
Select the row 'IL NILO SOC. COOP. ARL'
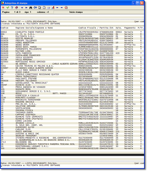click(72, 125)
